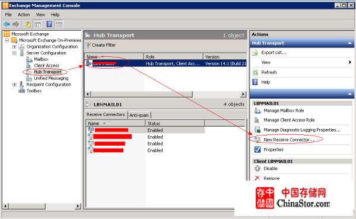Click the Disable action for Client LBNMAIL01
The width and height of the screenshot is (356, 219).
[271, 169]
